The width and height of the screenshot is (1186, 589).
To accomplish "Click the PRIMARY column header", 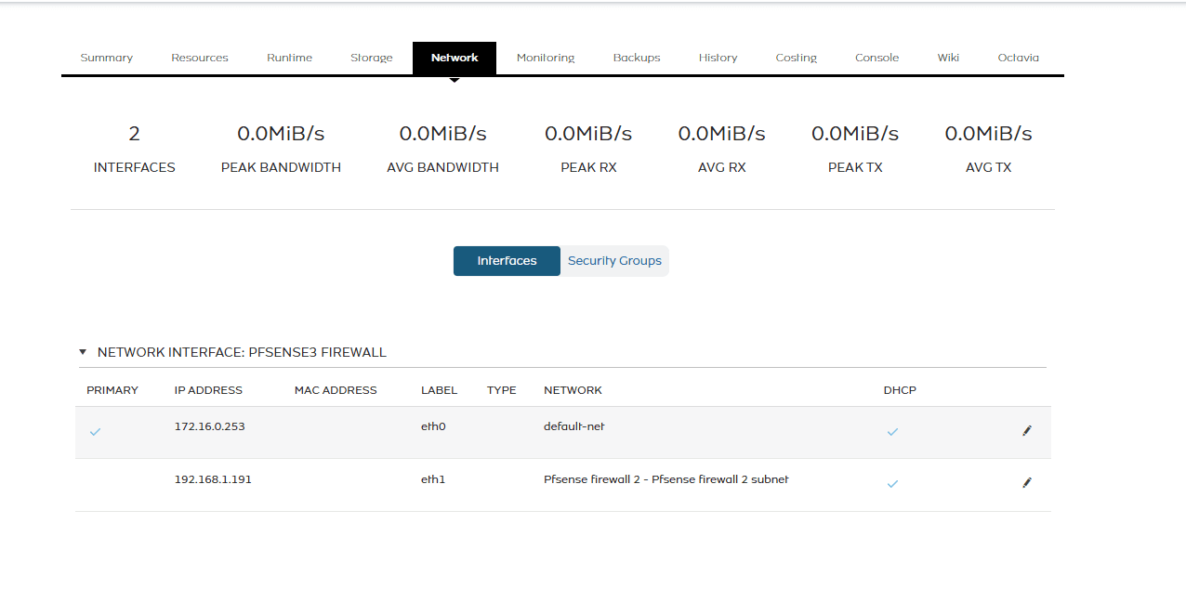I will tap(112, 390).
